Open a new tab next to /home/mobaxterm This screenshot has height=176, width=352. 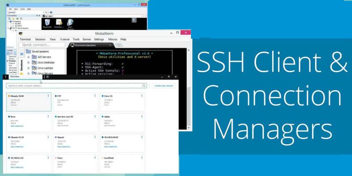click(119, 45)
